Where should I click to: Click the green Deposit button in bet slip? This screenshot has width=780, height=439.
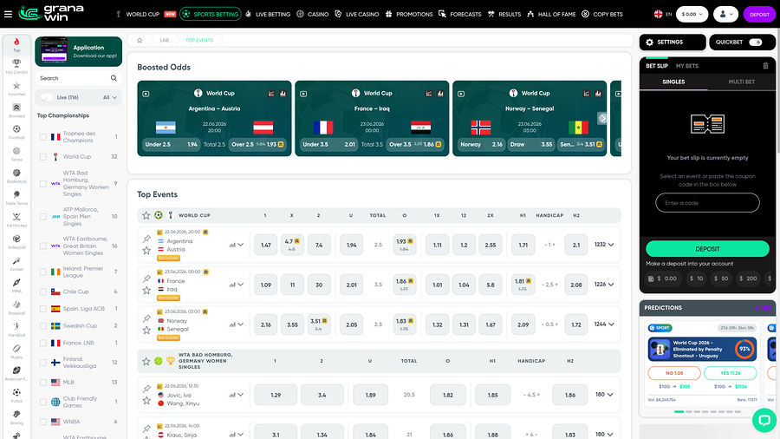[x=707, y=249]
